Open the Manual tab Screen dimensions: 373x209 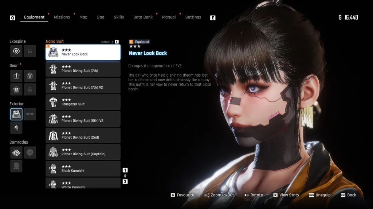tap(169, 17)
